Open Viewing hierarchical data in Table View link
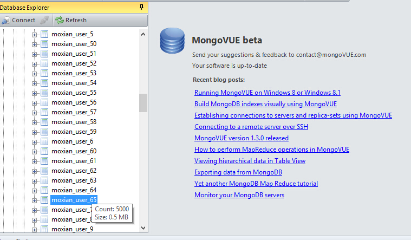Image resolution: width=411 pixels, height=240 pixels. [250, 161]
